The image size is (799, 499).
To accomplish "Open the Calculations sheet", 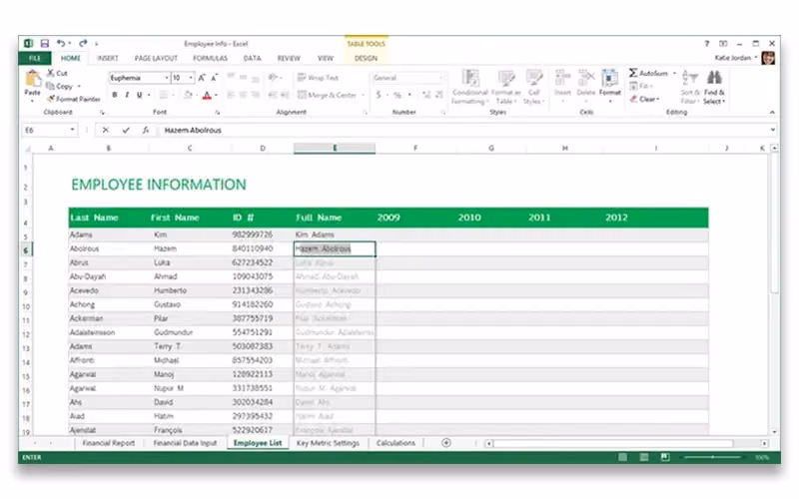I will point(396,443).
